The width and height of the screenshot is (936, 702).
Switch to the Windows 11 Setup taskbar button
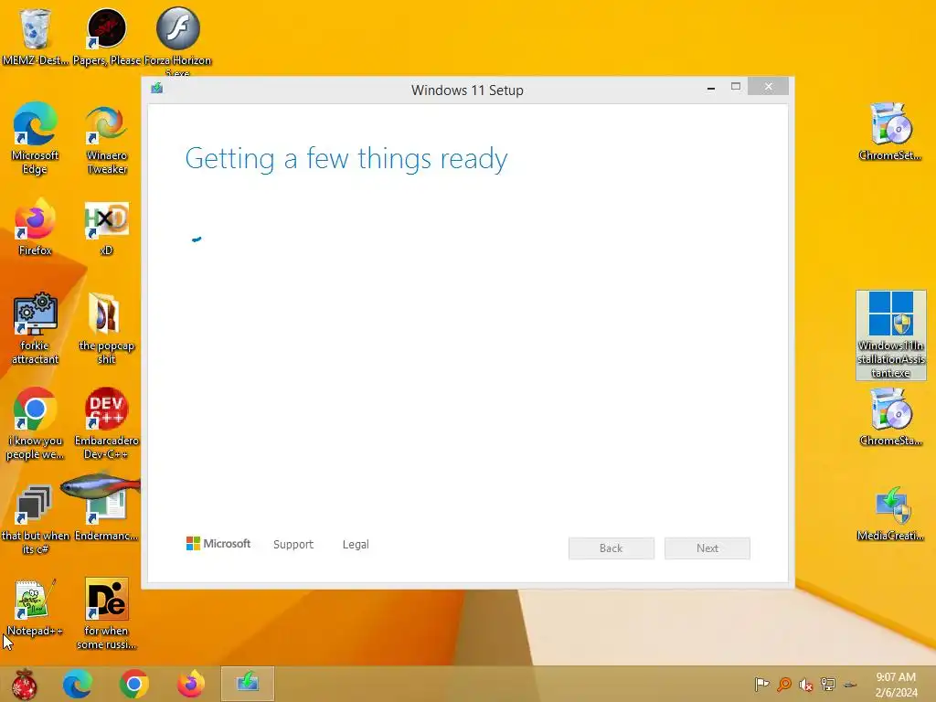248,684
